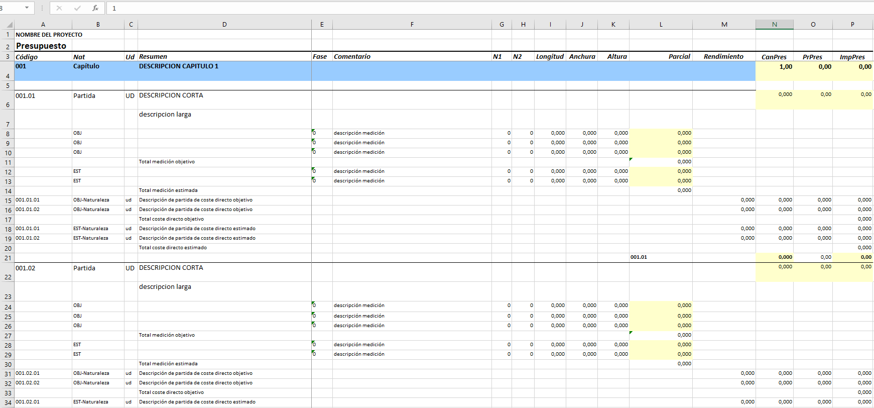Open the Name Box dropdown arrow

pos(27,8)
